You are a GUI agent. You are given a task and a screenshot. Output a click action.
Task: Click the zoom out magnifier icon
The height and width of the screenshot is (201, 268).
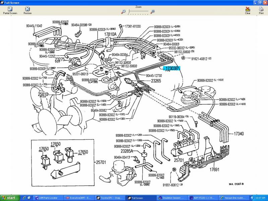pos(124,11)
